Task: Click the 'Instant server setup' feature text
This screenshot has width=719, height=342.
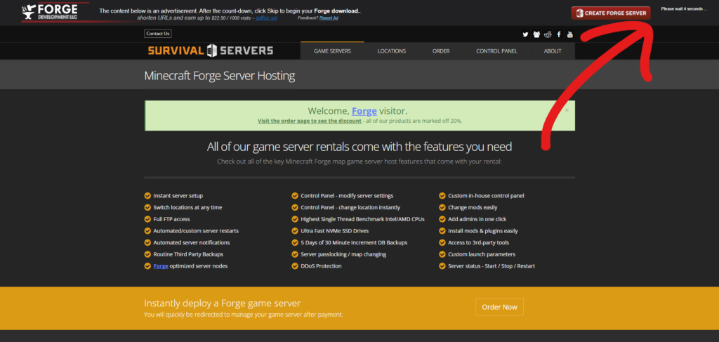Action: 178,196
